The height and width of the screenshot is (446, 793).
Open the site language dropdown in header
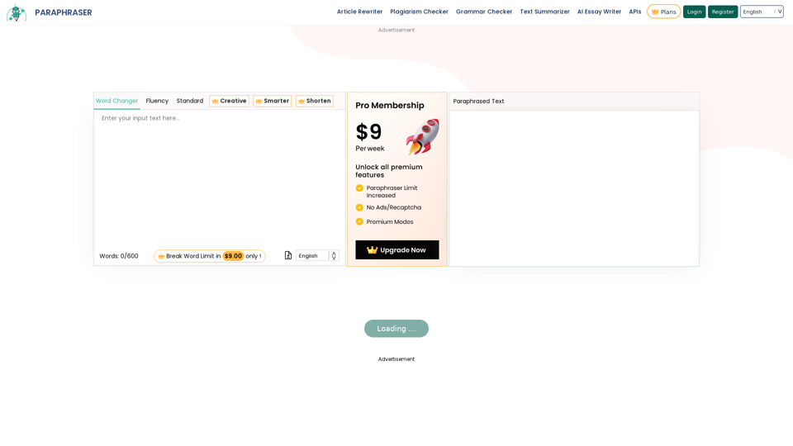762,12
